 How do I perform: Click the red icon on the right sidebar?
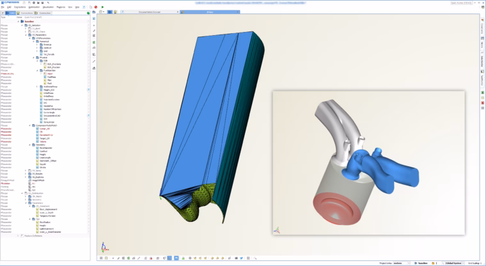click(483, 102)
